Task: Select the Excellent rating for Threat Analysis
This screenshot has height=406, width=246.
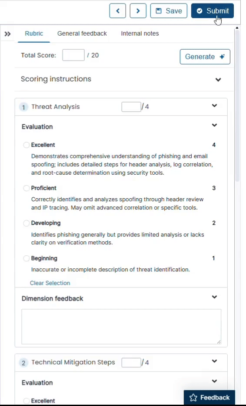Action: point(27,145)
